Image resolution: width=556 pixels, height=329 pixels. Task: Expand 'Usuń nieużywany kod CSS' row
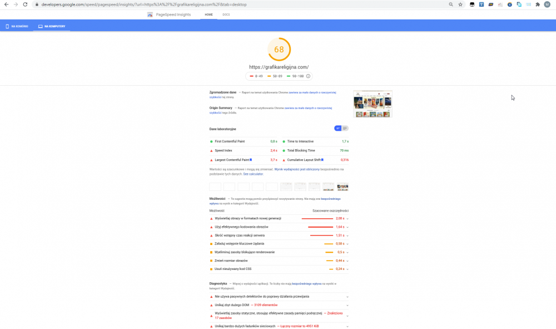[279, 269]
